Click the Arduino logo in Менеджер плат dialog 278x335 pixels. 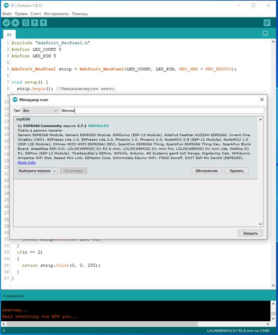tap(15, 100)
